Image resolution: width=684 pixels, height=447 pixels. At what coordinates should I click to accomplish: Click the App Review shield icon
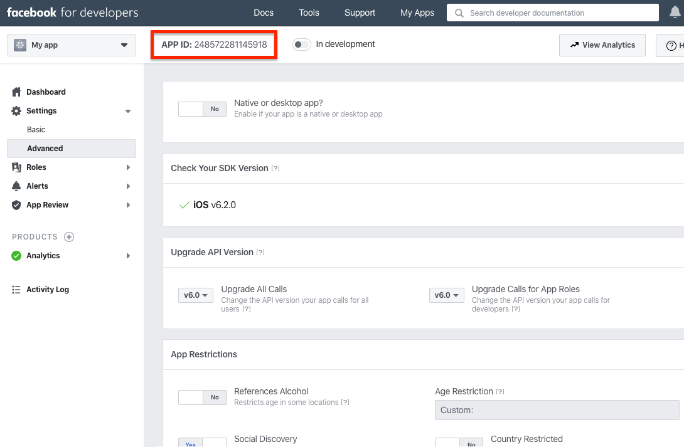tap(16, 205)
